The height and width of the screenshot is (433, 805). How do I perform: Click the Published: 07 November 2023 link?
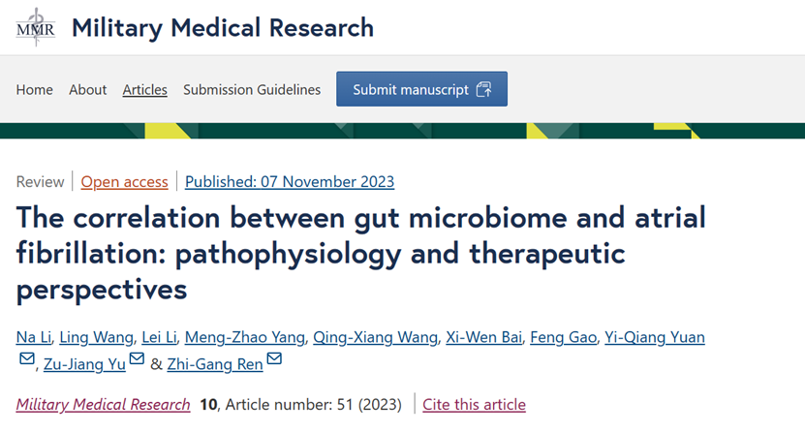(290, 182)
